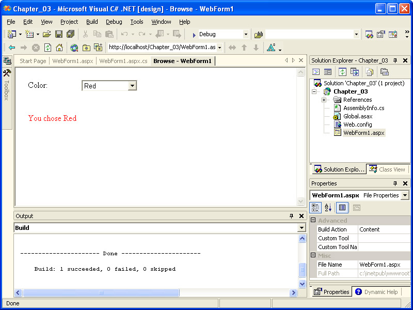This screenshot has width=413, height=310.
Task: Open the Debug configuration dropdown
Action: tap(246, 35)
